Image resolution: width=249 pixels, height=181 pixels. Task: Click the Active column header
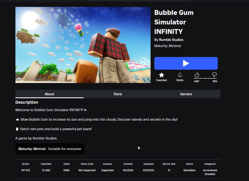pyautogui.click(x=25, y=164)
